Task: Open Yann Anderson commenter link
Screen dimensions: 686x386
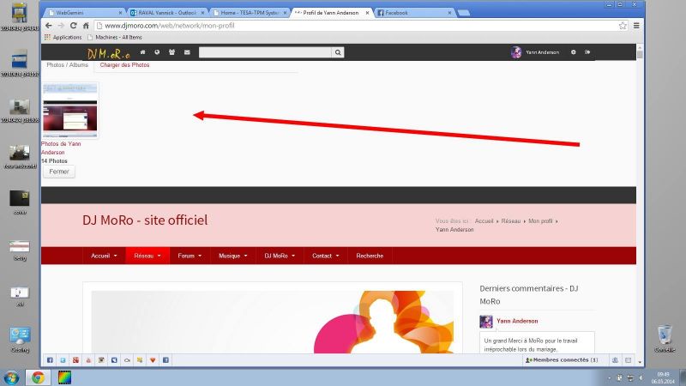Action: point(517,321)
